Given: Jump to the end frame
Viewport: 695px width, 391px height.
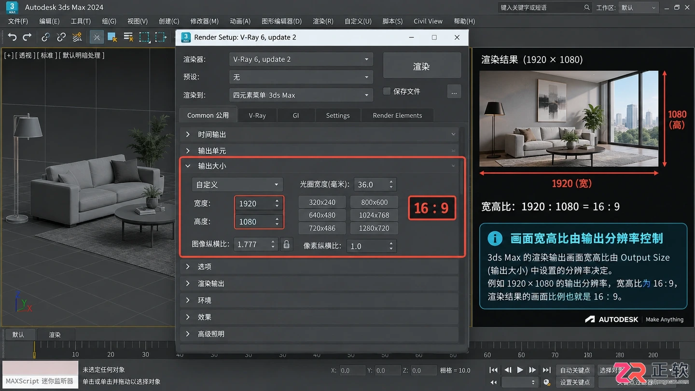Looking at the screenshot, I should (546, 370).
